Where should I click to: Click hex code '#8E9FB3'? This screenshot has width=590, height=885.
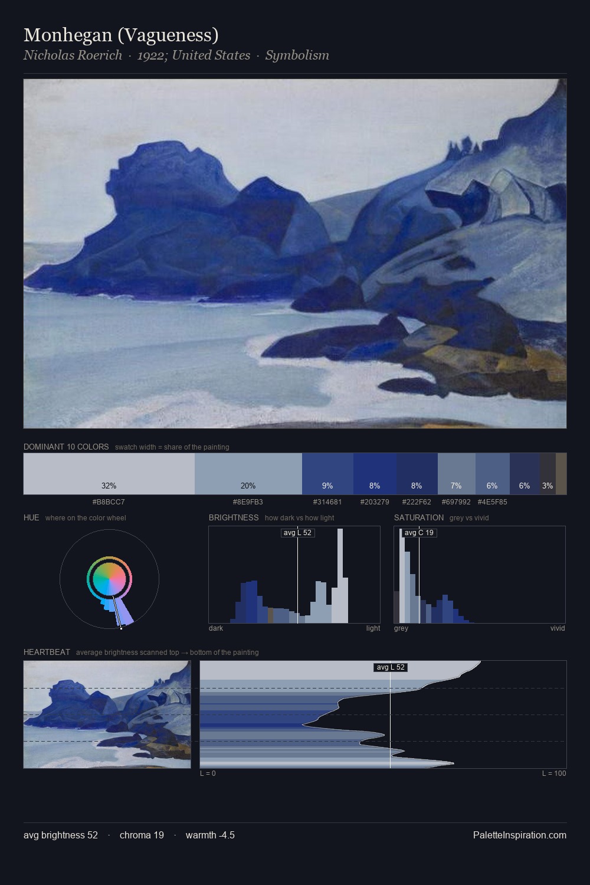[x=248, y=502]
